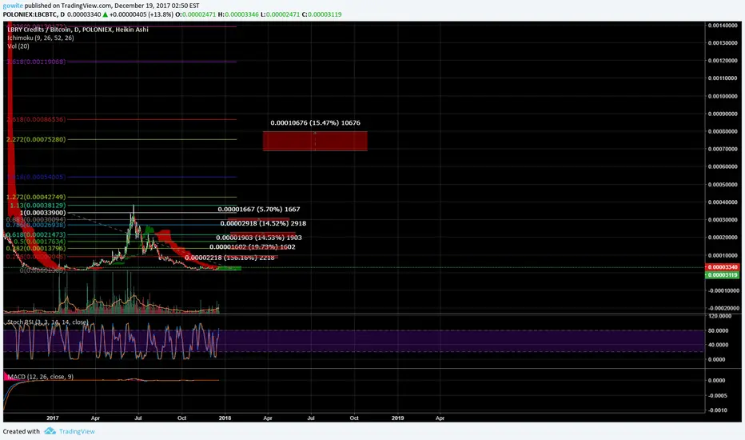Click the Stoch RSI indicator title
The image size is (745, 440).
(47, 322)
